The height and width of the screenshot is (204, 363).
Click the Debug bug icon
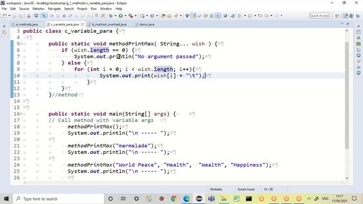click(111, 16)
